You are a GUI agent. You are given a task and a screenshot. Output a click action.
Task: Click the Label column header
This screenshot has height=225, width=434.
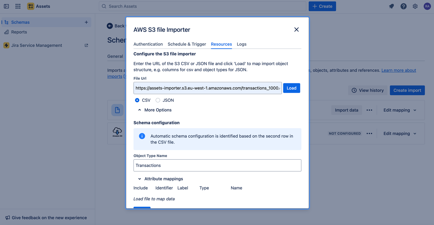pyautogui.click(x=183, y=188)
